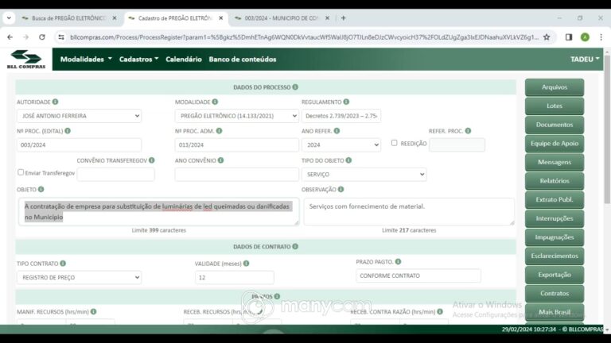
Task: Click the BLL Compras logo
Action: click(26, 59)
